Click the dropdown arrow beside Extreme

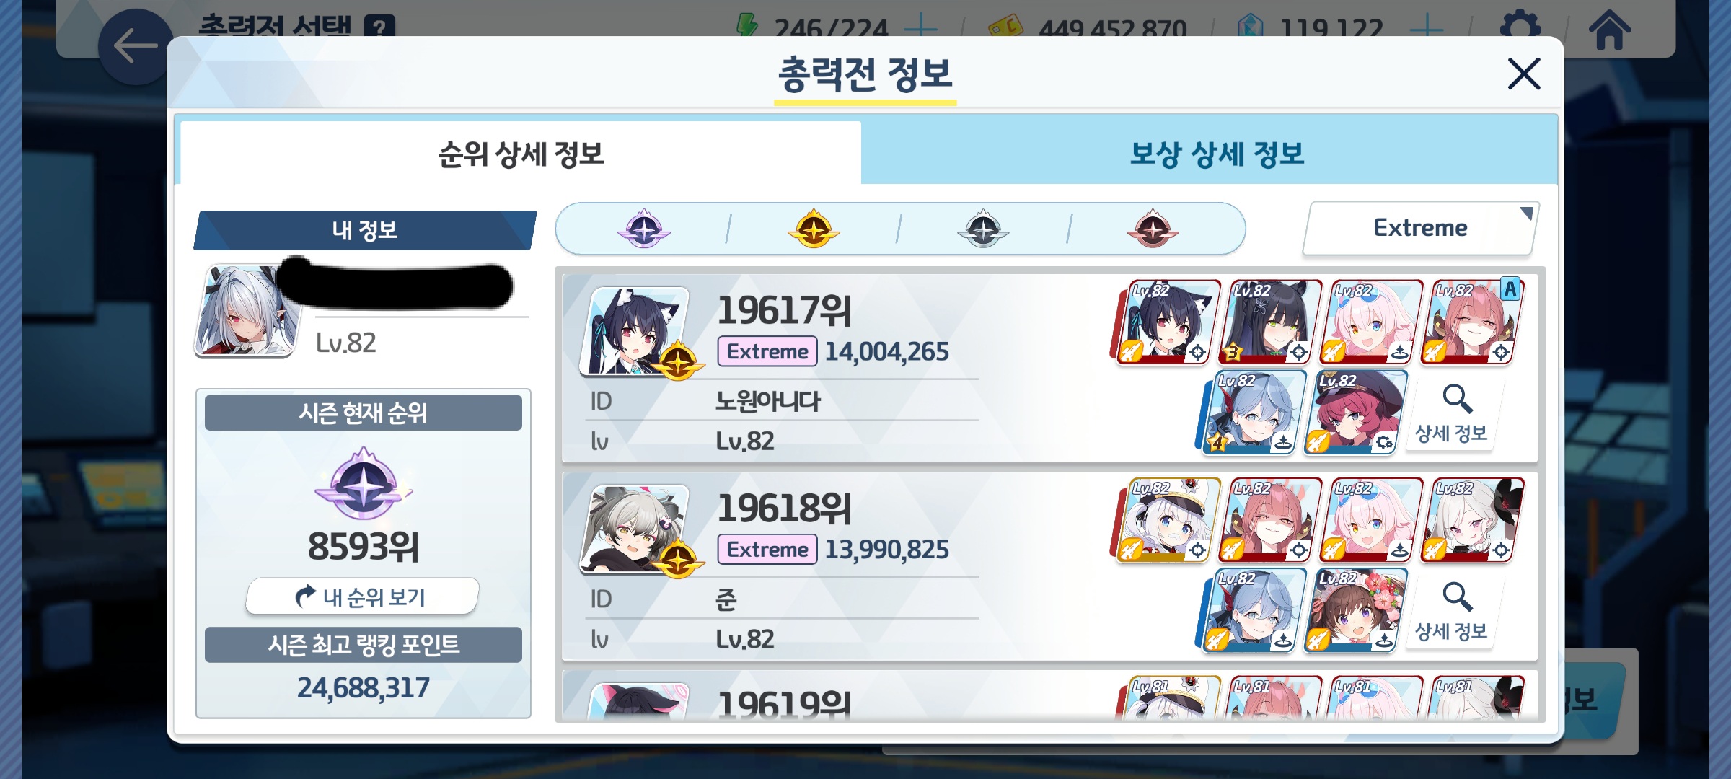tap(1526, 214)
